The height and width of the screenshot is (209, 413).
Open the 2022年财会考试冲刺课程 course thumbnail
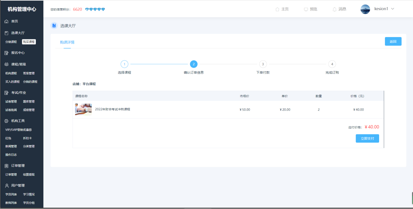(83, 109)
